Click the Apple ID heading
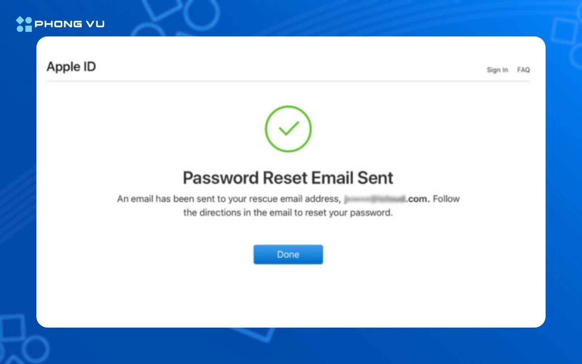 pos(71,67)
